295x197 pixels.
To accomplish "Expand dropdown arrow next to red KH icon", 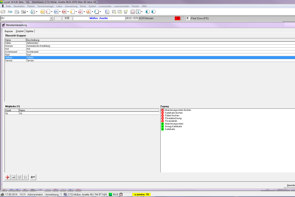I will point(68,12).
